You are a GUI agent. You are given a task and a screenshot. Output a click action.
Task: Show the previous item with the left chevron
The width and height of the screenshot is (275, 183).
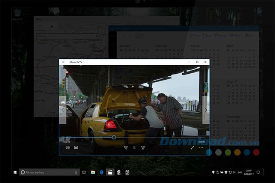tap(63, 110)
